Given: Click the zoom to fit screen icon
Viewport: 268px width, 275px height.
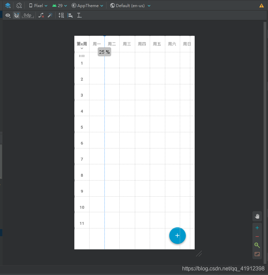Looking at the screenshot, I should pos(257,254).
